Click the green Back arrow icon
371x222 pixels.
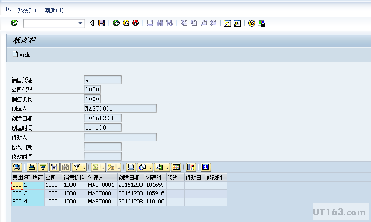(116, 23)
